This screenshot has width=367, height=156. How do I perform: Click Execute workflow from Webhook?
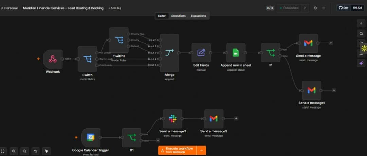(x=177, y=150)
